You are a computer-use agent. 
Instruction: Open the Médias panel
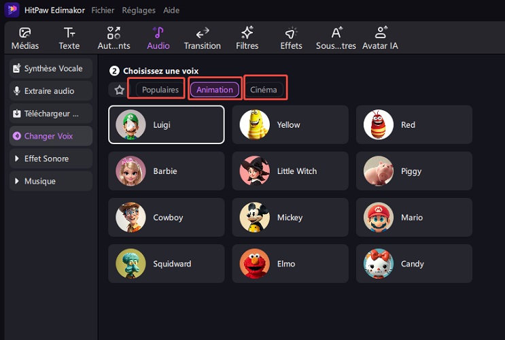(24, 39)
